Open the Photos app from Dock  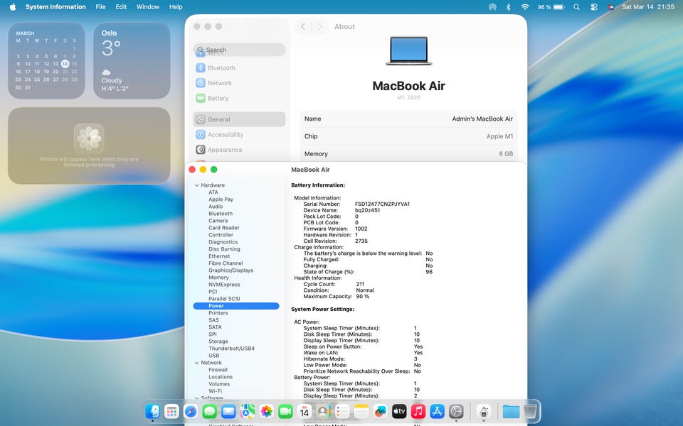tap(266, 411)
